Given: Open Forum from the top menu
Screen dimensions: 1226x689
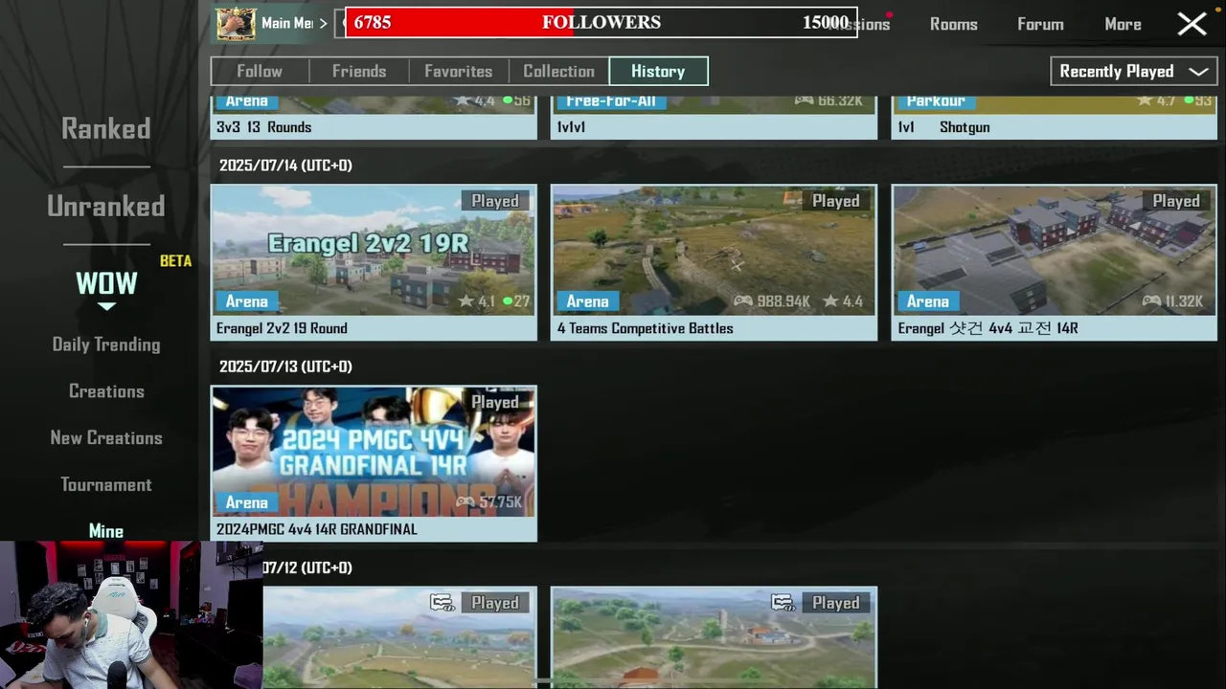Looking at the screenshot, I should click(x=1040, y=24).
